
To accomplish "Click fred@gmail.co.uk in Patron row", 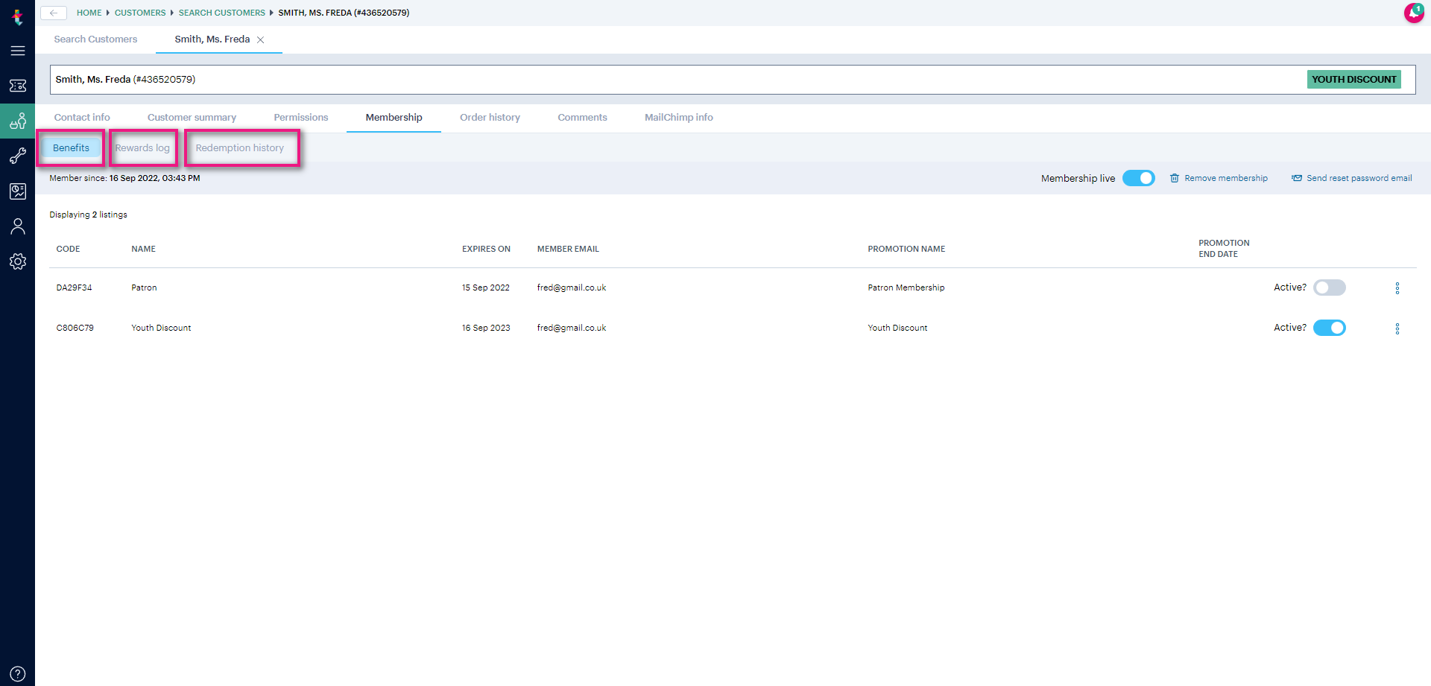I will tap(572, 288).
